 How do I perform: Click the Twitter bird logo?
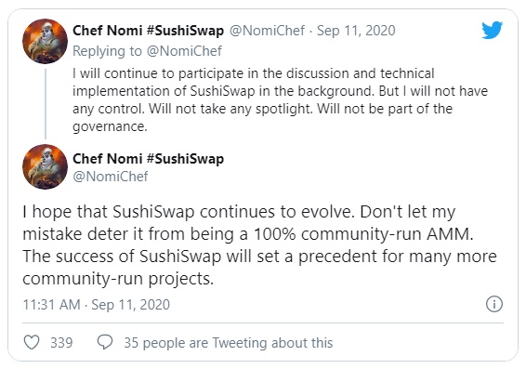click(x=492, y=30)
